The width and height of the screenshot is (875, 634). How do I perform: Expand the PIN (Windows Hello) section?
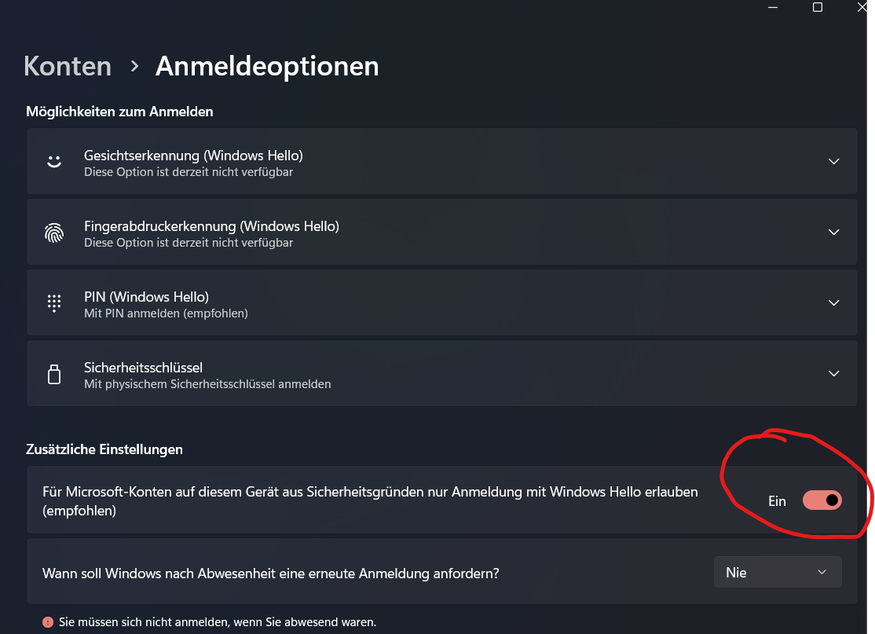[x=833, y=302]
